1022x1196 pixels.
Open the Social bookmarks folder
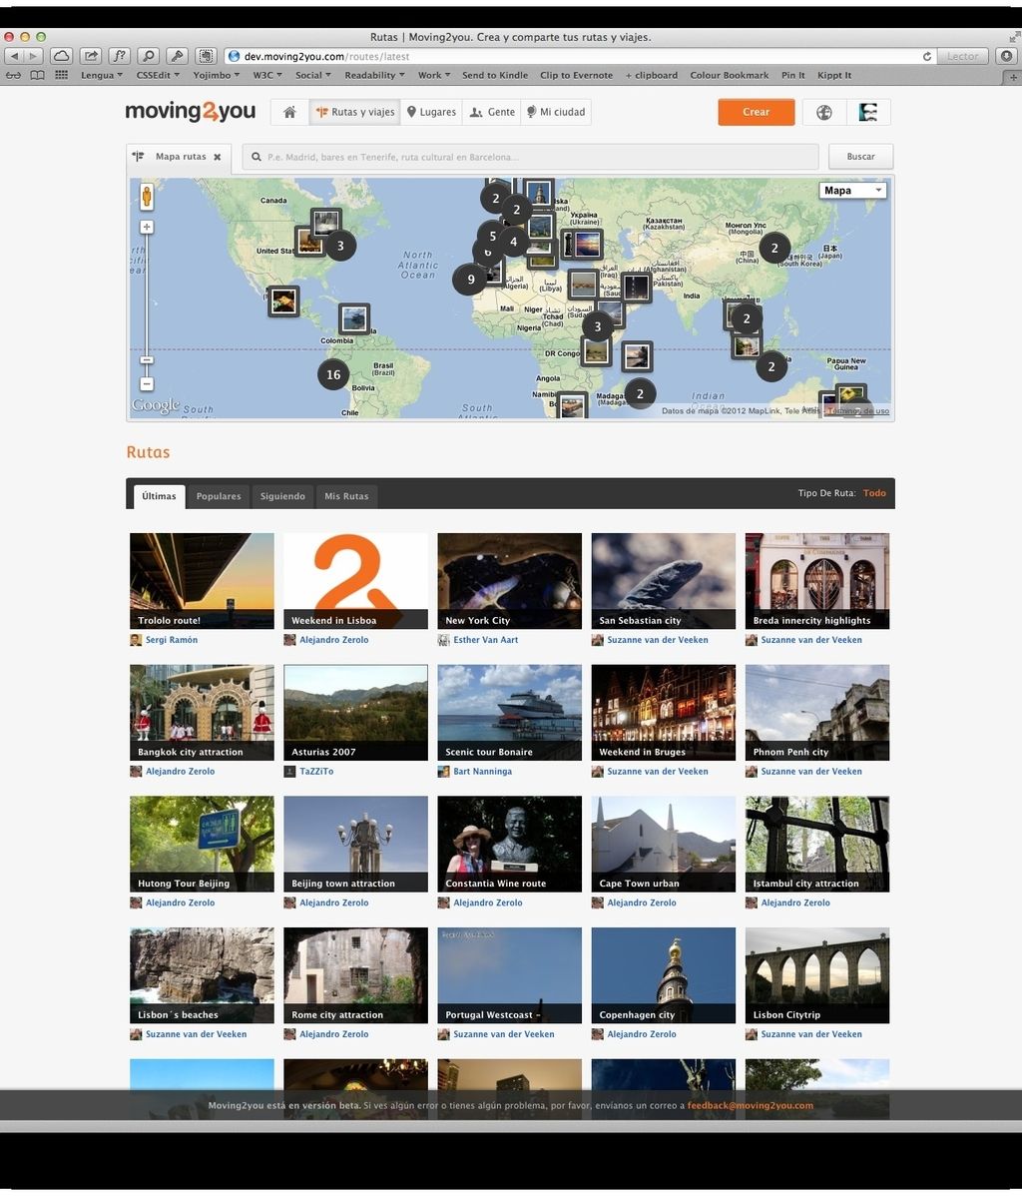[x=312, y=76]
